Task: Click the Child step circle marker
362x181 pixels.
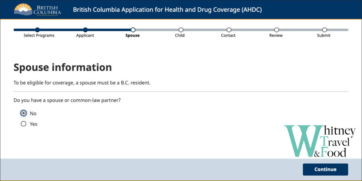Action: point(181,30)
